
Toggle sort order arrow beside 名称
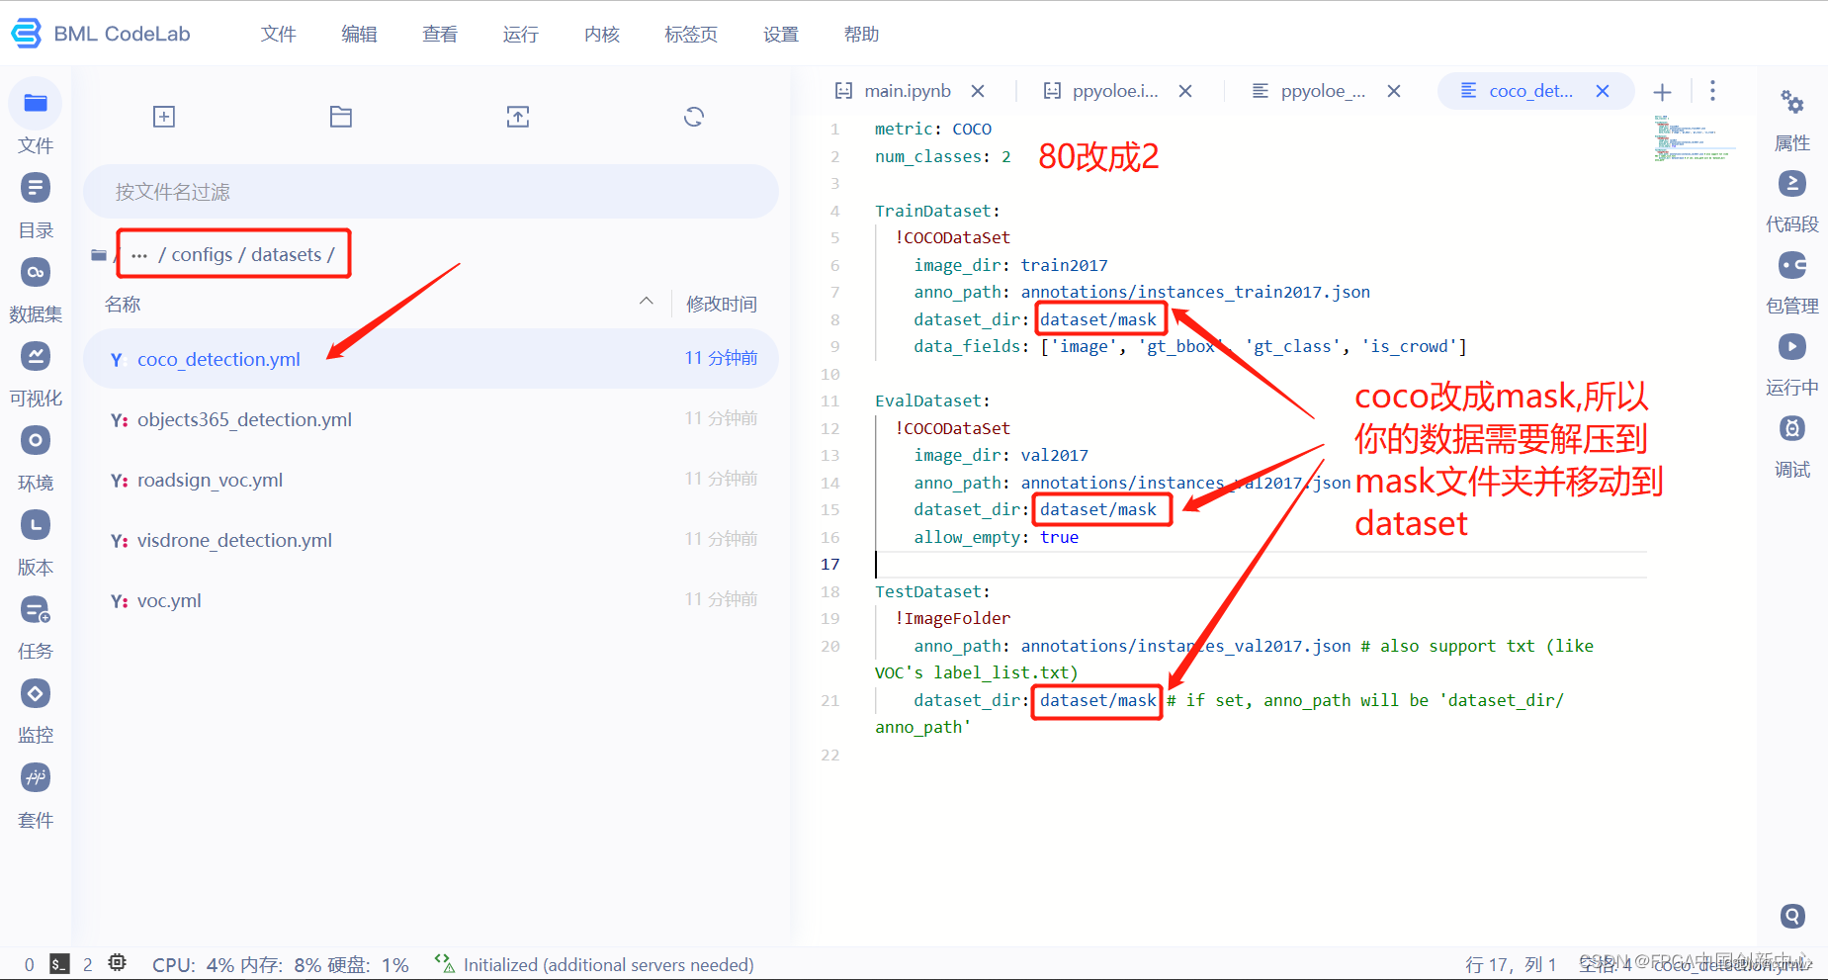pyautogui.click(x=647, y=302)
